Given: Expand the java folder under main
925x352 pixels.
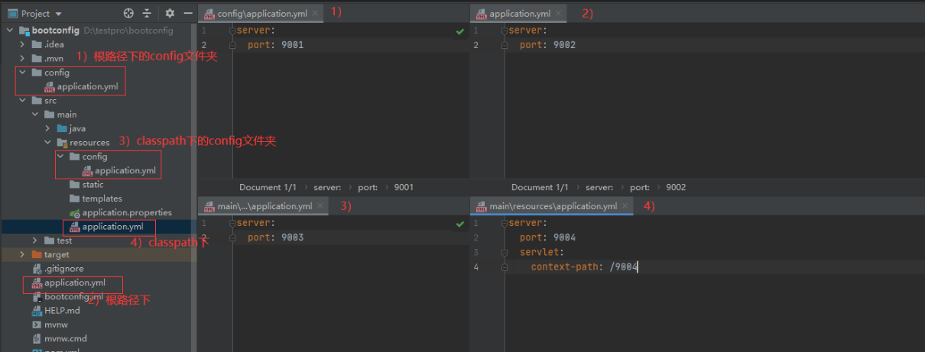Looking at the screenshot, I should (47, 128).
